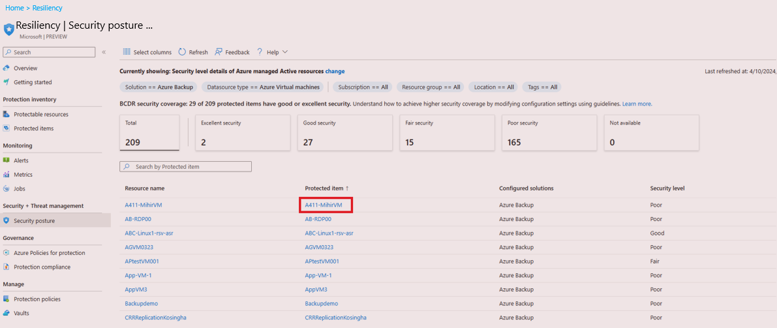Viewport: 777px width, 328px height.
Task: Click the Security level column header
Action: point(667,188)
